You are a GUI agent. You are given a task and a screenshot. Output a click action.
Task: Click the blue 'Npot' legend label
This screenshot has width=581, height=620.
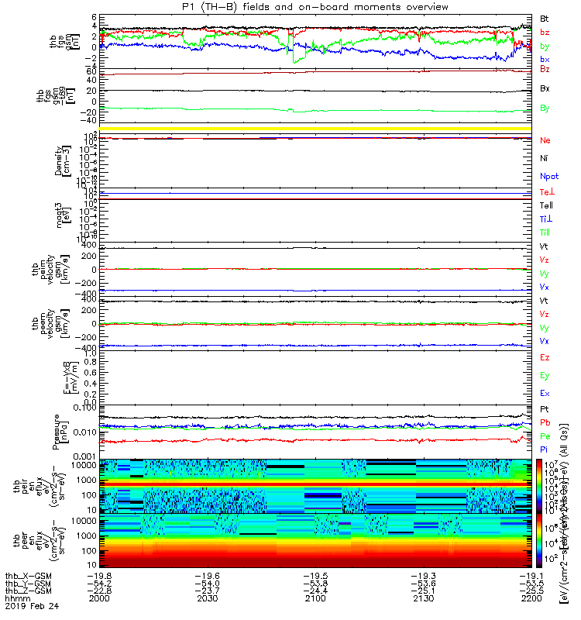tap(549, 177)
